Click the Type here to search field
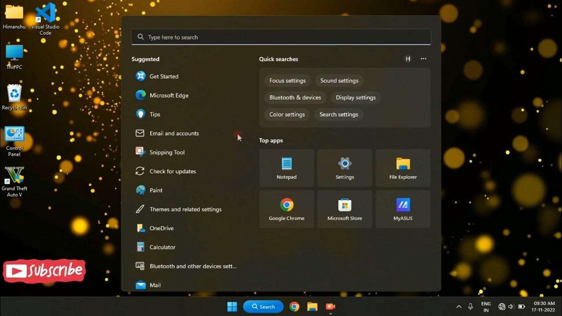562x316 pixels. (x=281, y=37)
